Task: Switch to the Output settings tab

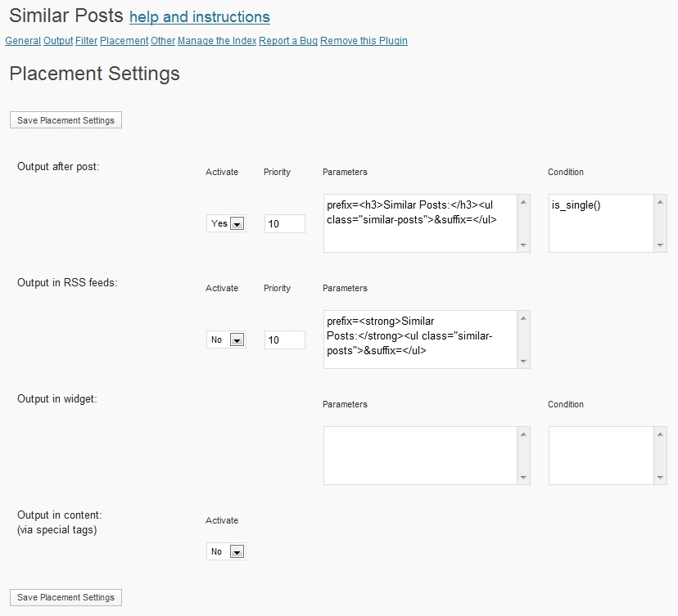Action: [x=58, y=41]
